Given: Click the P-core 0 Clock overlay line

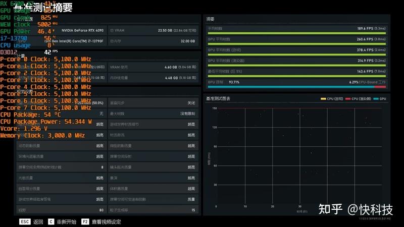Looking at the screenshot, I should [45, 59].
